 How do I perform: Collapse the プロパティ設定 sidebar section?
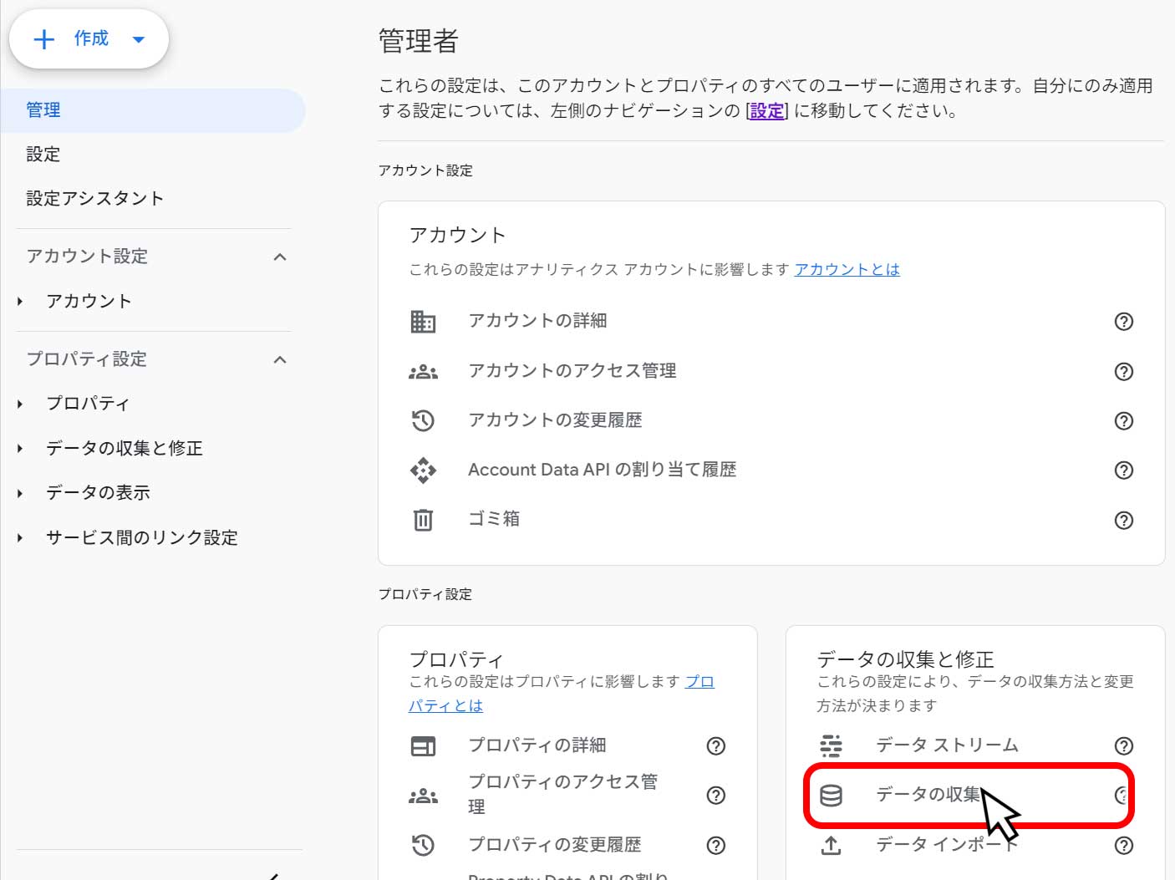coord(280,359)
